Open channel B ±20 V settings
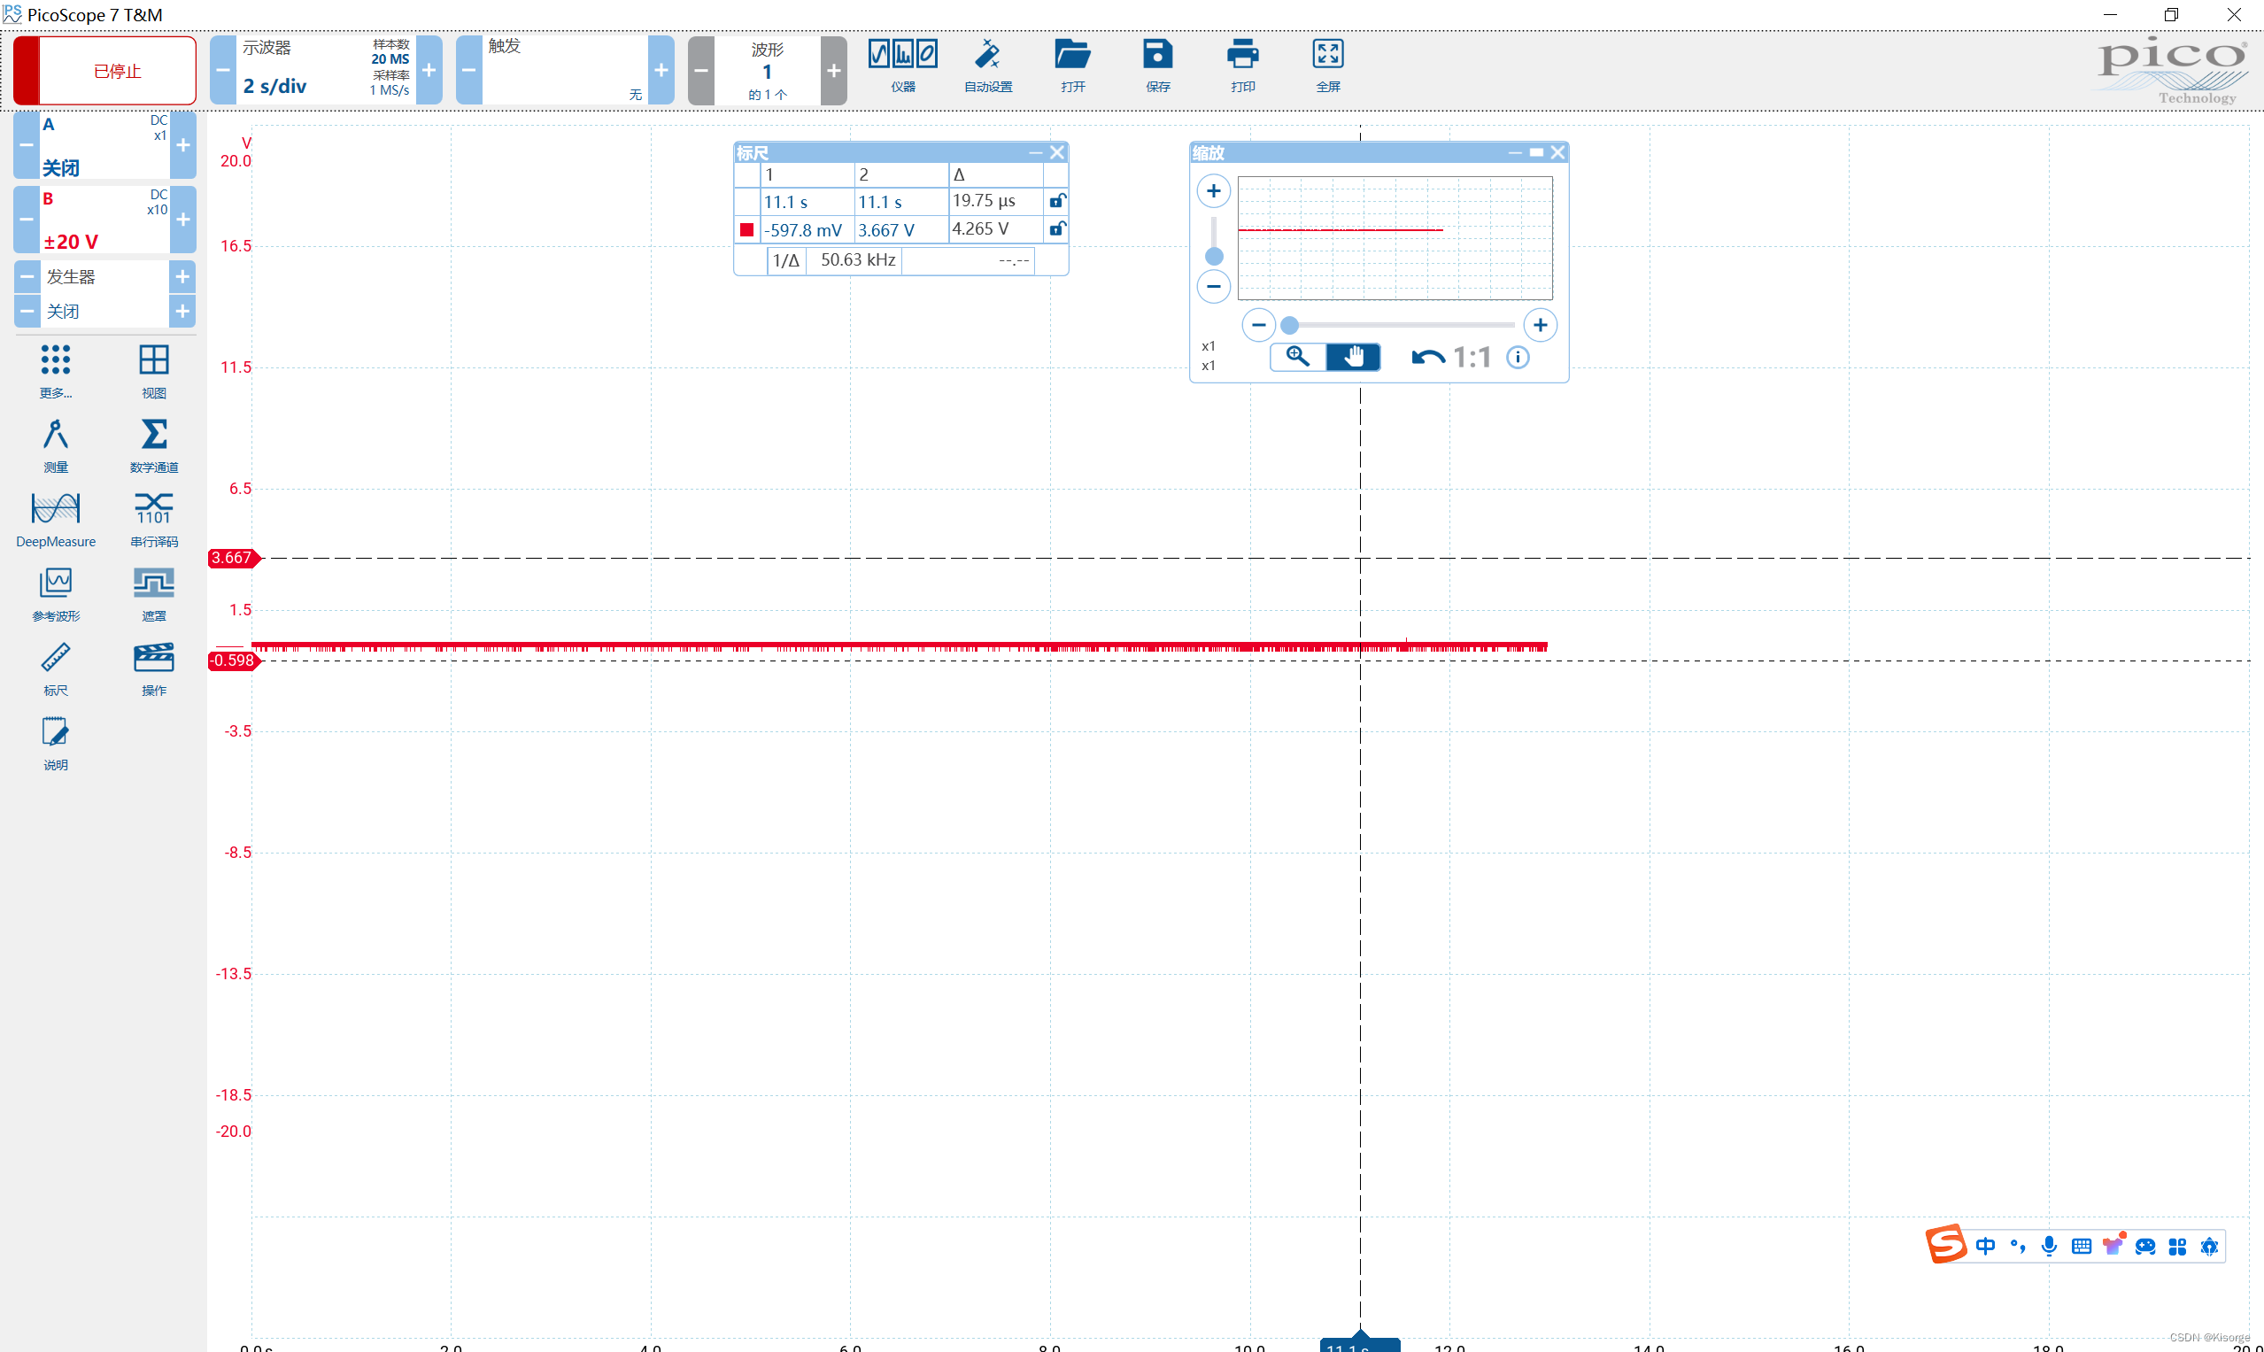The height and width of the screenshot is (1352, 2264). point(104,220)
